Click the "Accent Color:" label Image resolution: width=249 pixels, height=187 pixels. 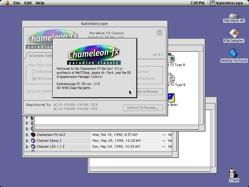click(x=40, y=91)
